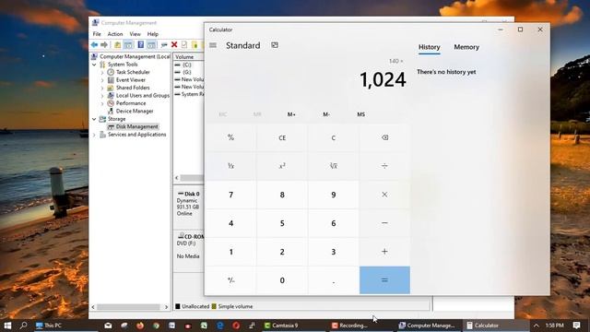Click the Properties checklist toolbar icon
The width and height of the screenshot is (590, 332).
[184, 45]
